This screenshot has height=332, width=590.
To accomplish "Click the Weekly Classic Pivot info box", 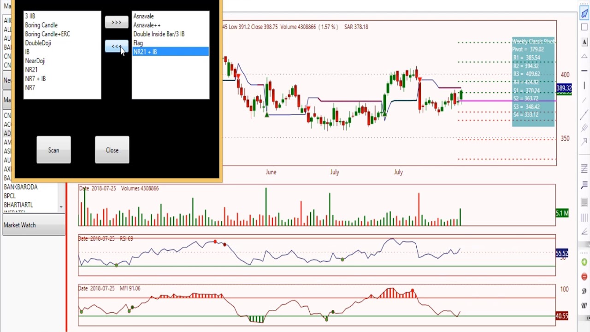I will point(533,82).
